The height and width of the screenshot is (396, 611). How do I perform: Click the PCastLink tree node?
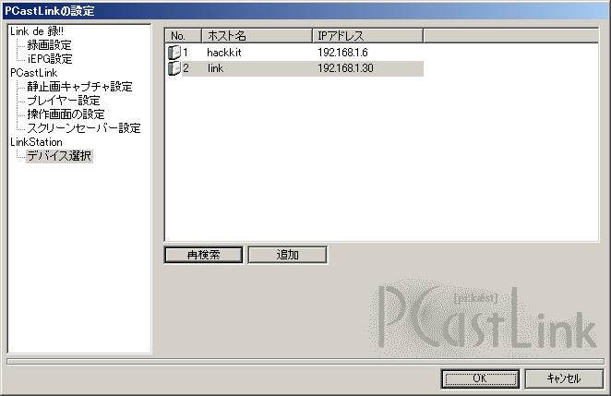(x=34, y=73)
